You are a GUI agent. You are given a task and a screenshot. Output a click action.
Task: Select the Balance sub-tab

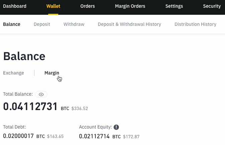pos(12,24)
